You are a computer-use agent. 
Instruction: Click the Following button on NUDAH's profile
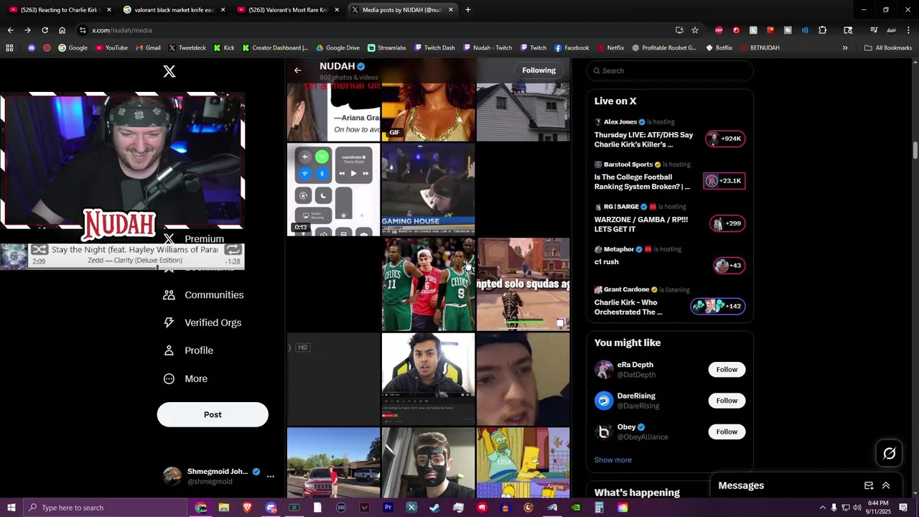[539, 70]
